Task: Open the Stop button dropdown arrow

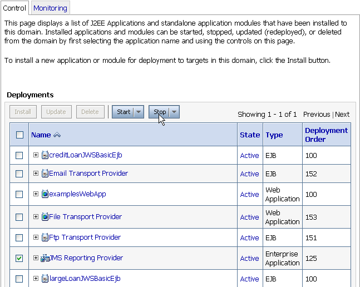Action: click(174, 112)
